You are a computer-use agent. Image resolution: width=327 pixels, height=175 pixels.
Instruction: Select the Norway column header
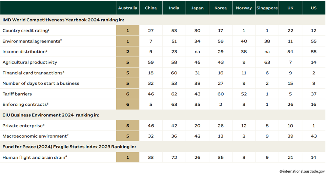(x=244, y=8)
